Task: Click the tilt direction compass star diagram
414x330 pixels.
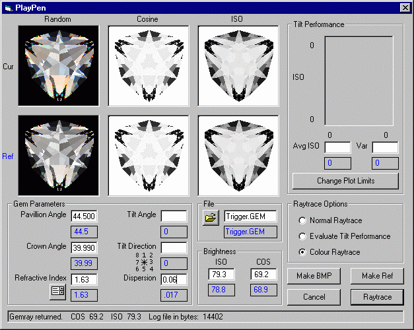Action: 144,262
